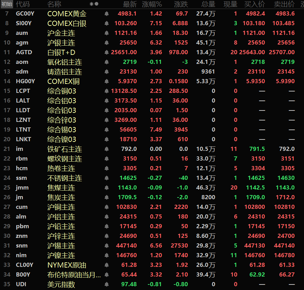Screen dimensions: 304x290
Task: Click the bell icon next to 沪锡主连
Action: (x=106, y=246)
